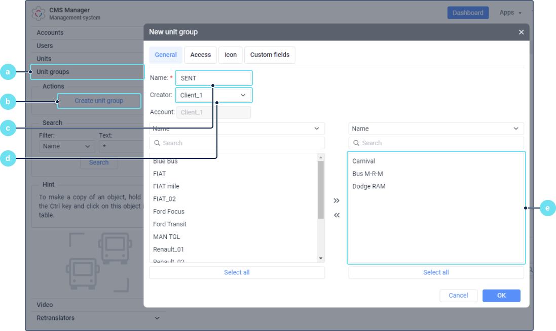Switch to the Access tab

200,55
